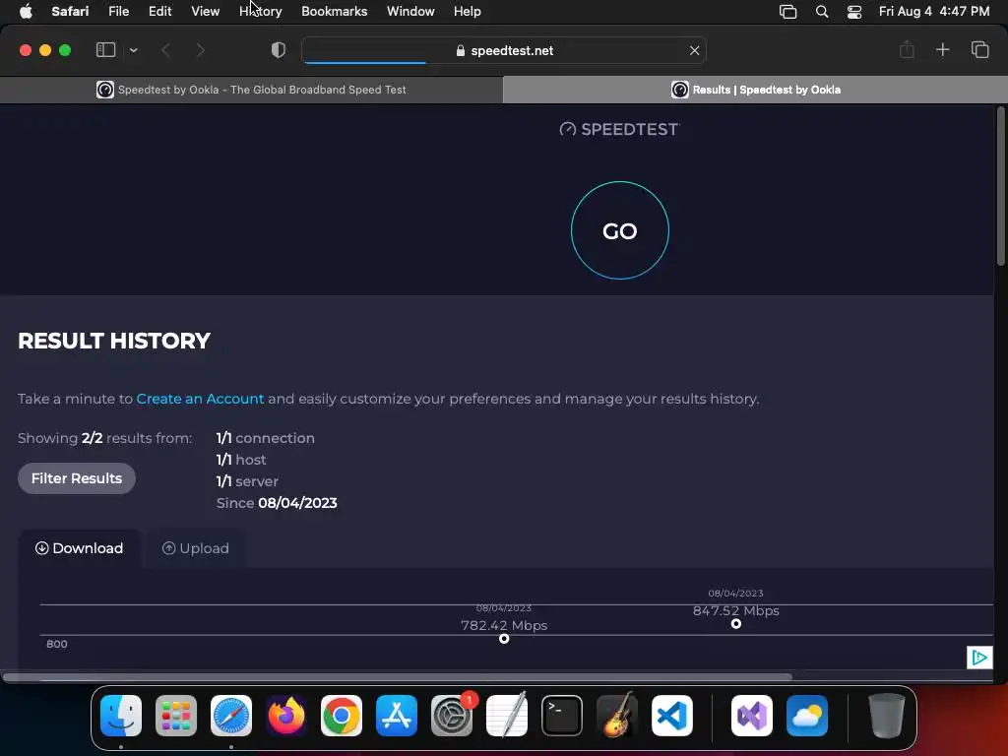Open the Window menu
Image resolution: width=1008 pixels, height=756 pixels.
coord(410,11)
